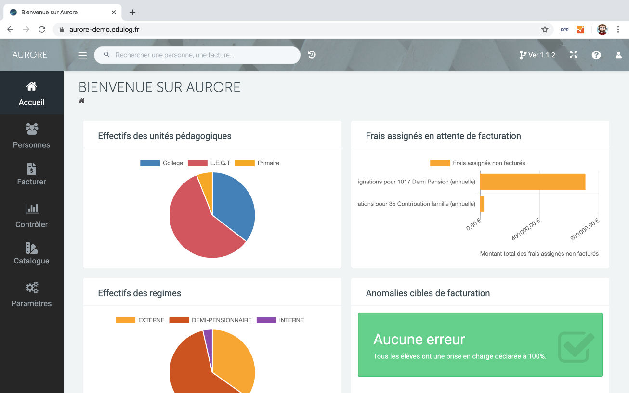Click the AURORE logo link
Viewport: 629px width, 393px height.
(30, 55)
